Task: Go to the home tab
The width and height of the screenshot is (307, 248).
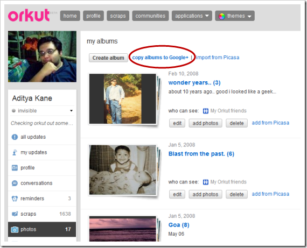Action: [x=70, y=16]
